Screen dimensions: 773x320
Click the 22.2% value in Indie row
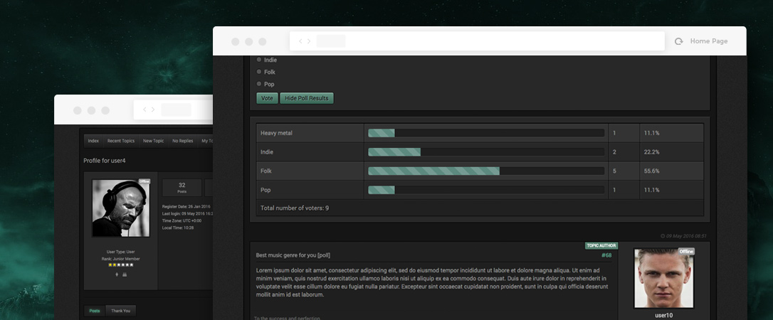652,152
